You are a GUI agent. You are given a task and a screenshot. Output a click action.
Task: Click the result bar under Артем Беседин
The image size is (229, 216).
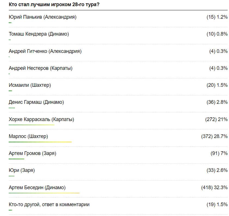point(44,193)
